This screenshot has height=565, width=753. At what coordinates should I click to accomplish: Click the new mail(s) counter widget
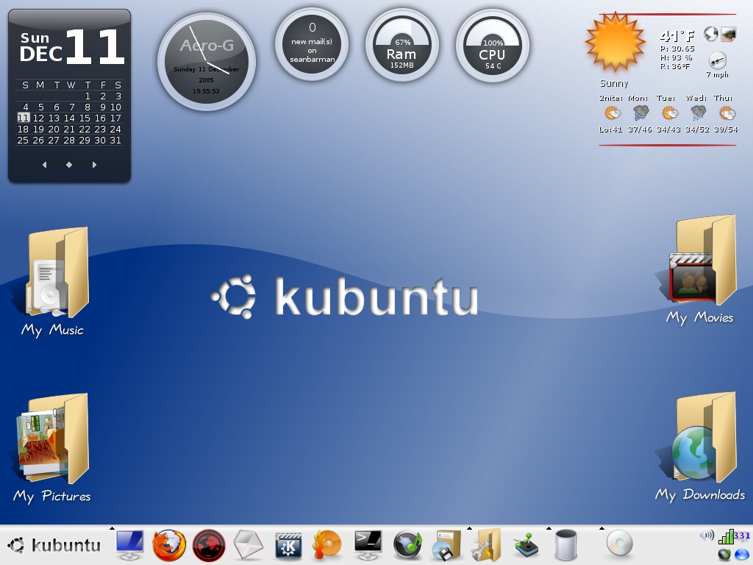coord(312,43)
